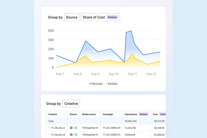Toggle the Website legend entry
This screenshot has width=207, height=138.
[96, 84]
